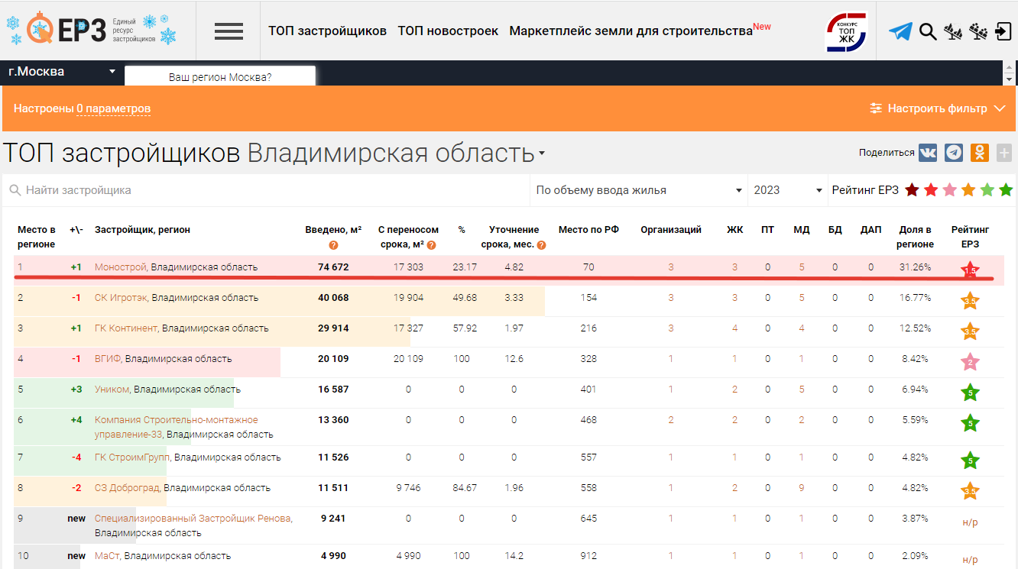
Task: Toggle bright red star rating filter
Action: click(x=931, y=189)
